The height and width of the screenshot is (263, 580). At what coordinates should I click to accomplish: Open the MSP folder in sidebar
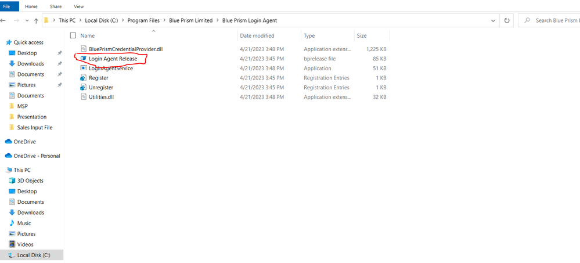click(23, 106)
